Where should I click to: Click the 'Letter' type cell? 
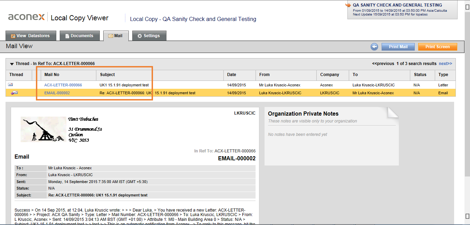443,85
